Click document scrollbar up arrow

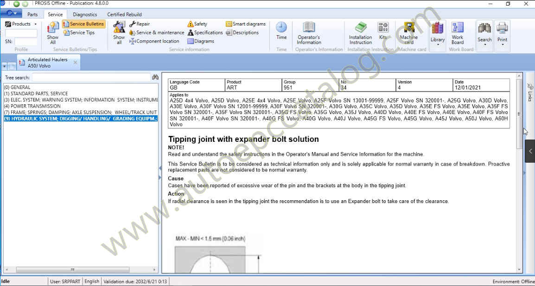(x=519, y=75)
